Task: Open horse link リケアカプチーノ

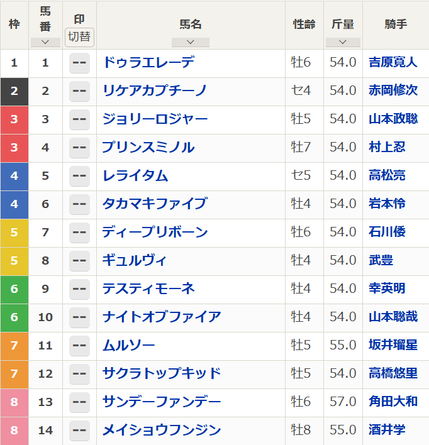Action: coord(155,91)
